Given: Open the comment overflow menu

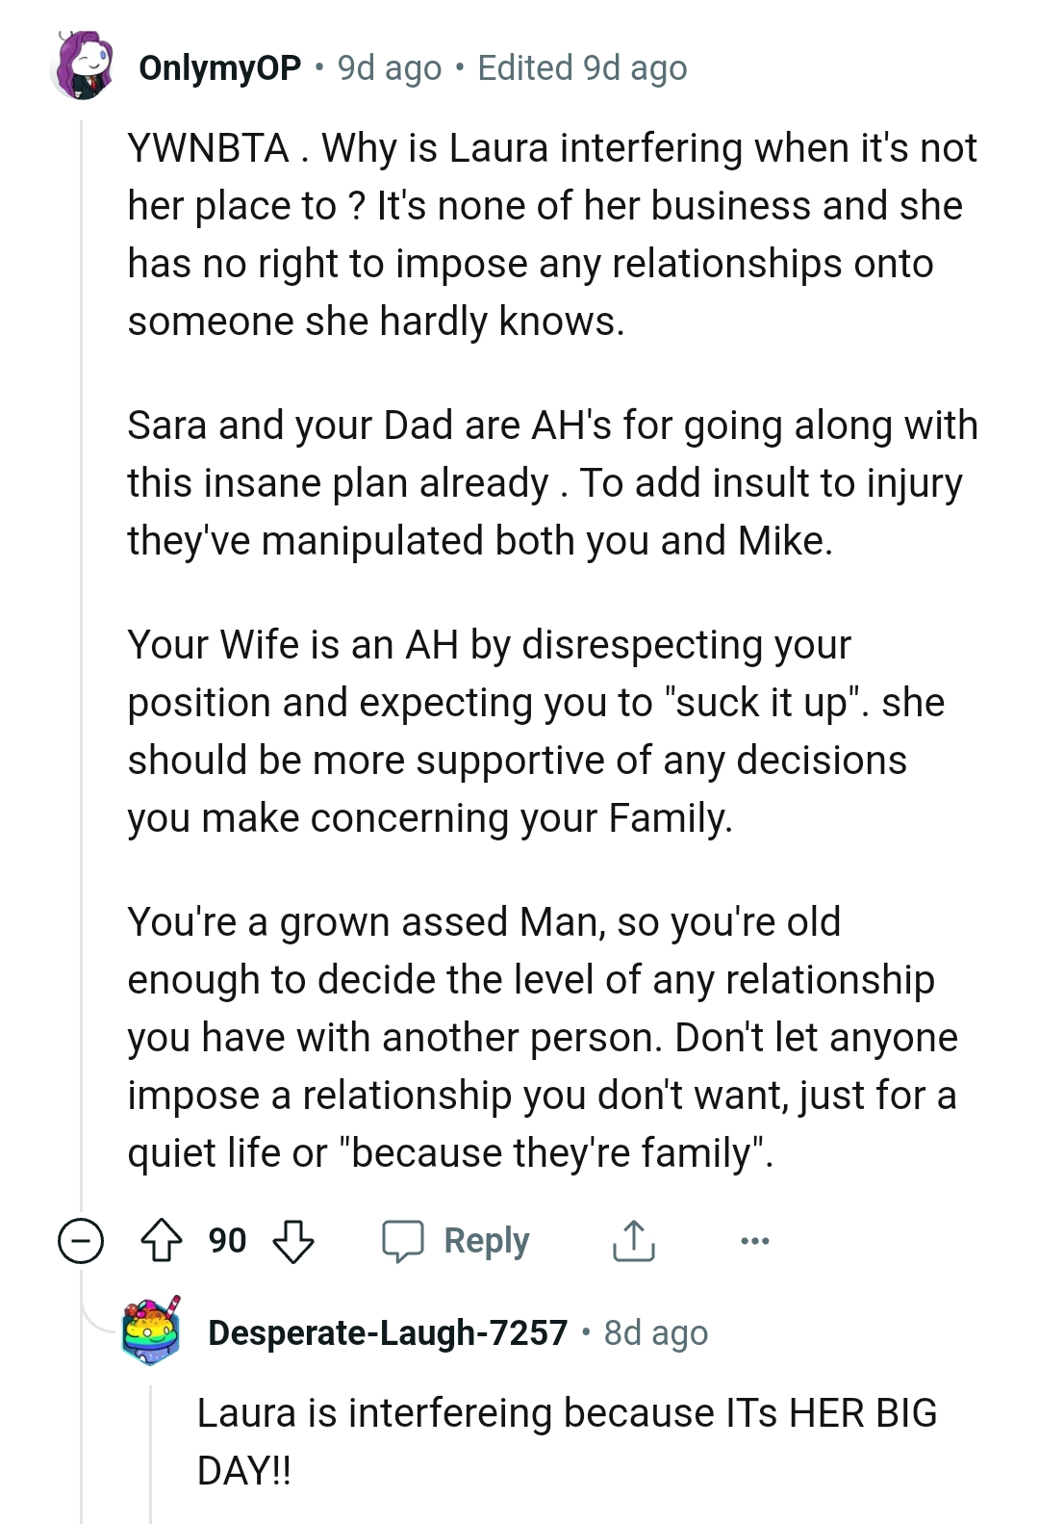Looking at the screenshot, I should [x=753, y=1241].
